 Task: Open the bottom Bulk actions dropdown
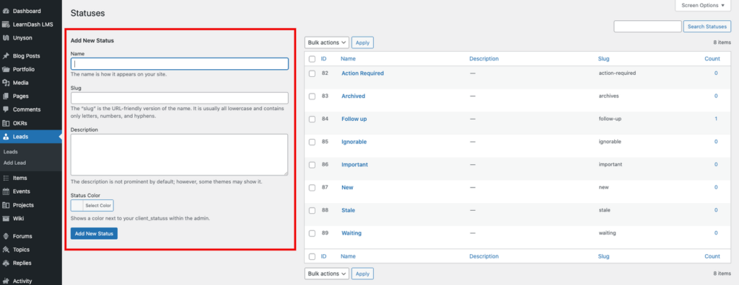[x=327, y=273]
